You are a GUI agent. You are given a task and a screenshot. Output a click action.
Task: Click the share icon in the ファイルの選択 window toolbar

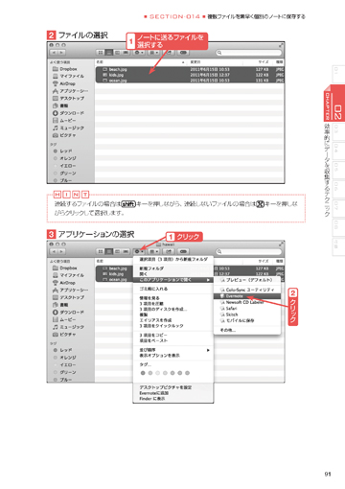coord(169,53)
